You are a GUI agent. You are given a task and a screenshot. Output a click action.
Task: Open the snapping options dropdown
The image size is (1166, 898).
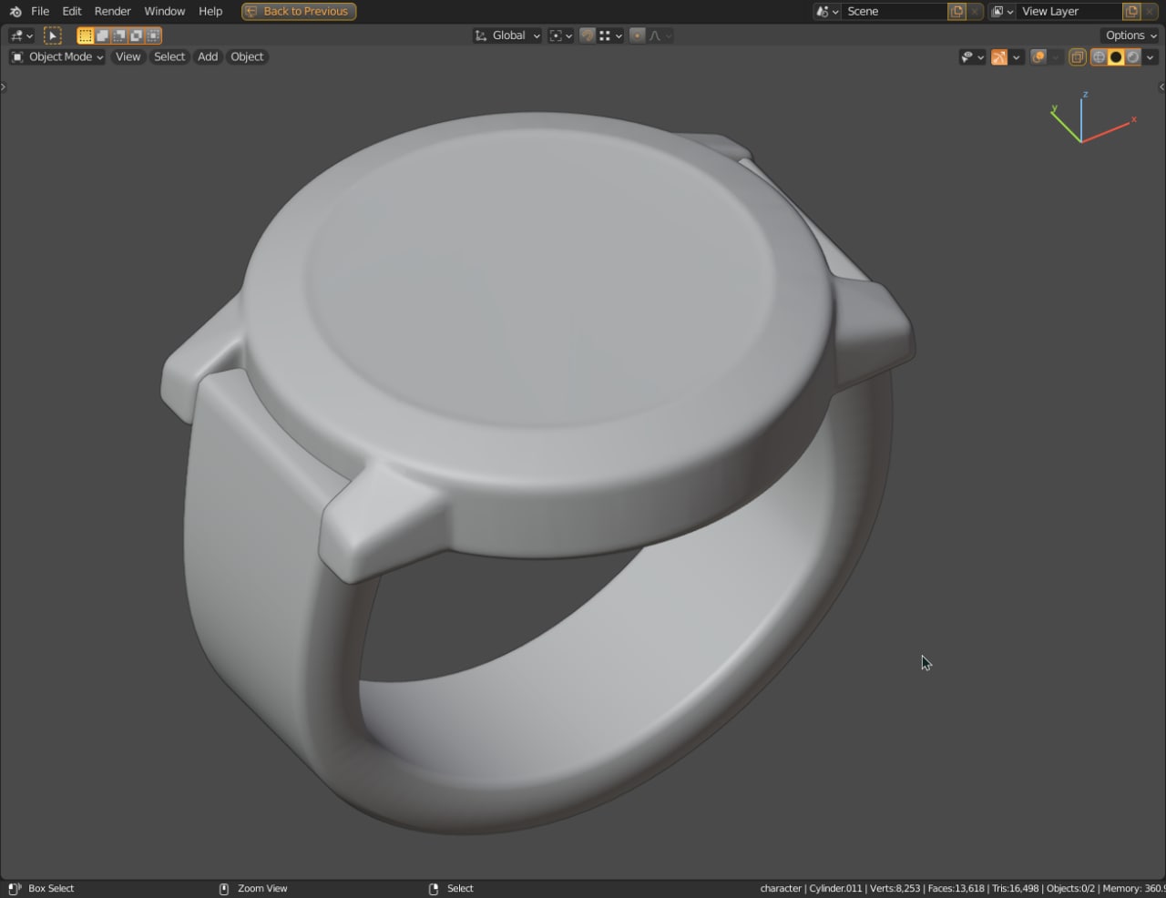click(610, 36)
